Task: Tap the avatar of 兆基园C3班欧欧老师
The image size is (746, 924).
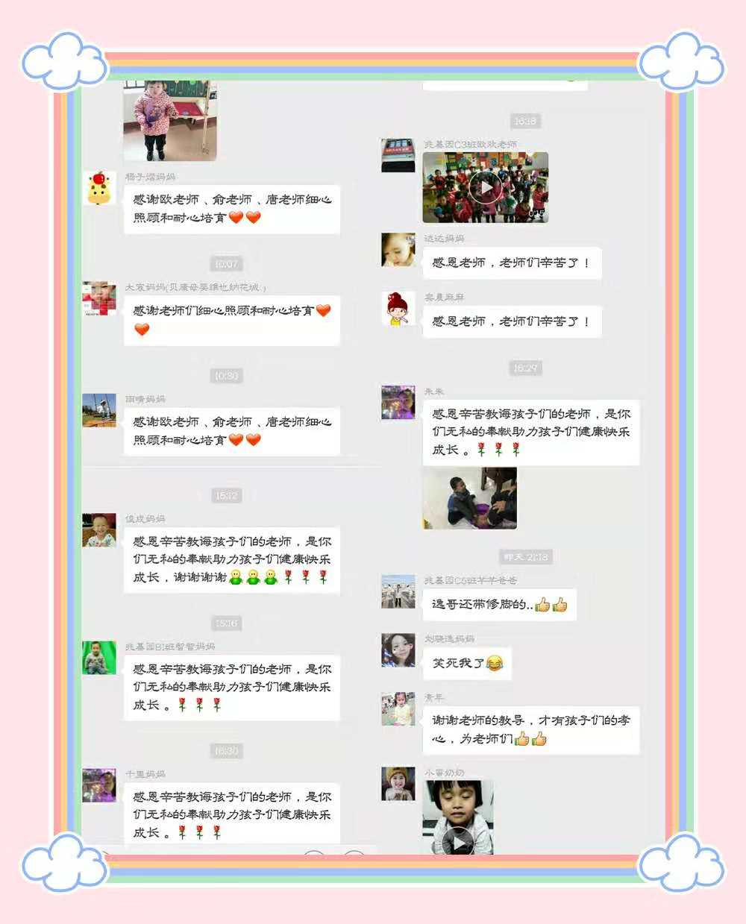Action: point(398,155)
